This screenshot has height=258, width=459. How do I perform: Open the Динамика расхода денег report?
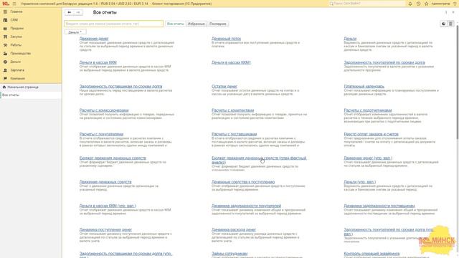click(234, 230)
